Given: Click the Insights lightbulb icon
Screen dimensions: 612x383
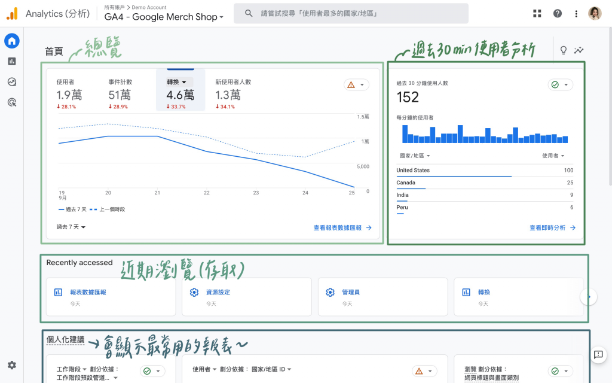Looking at the screenshot, I should [563, 50].
